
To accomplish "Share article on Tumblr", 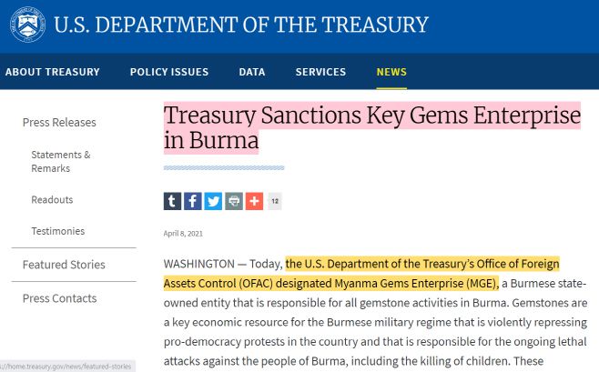I will tap(172, 201).
